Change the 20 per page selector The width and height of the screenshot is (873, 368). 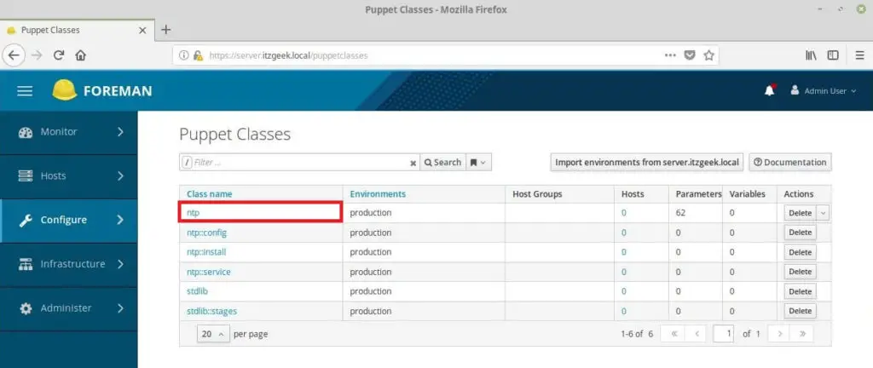pyautogui.click(x=213, y=334)
